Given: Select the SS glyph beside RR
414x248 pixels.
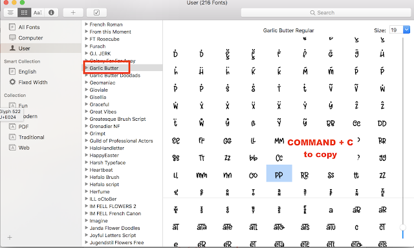Looking at the screenshot, I should [331, 175].
